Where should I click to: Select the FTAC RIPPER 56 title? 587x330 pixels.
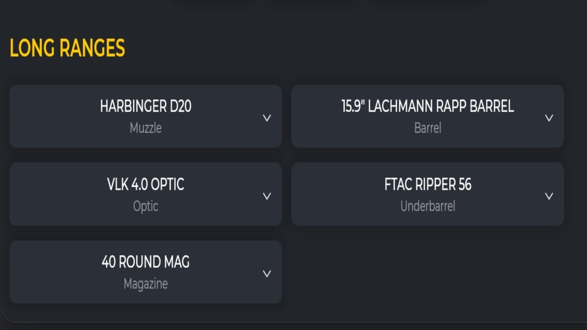427,184
